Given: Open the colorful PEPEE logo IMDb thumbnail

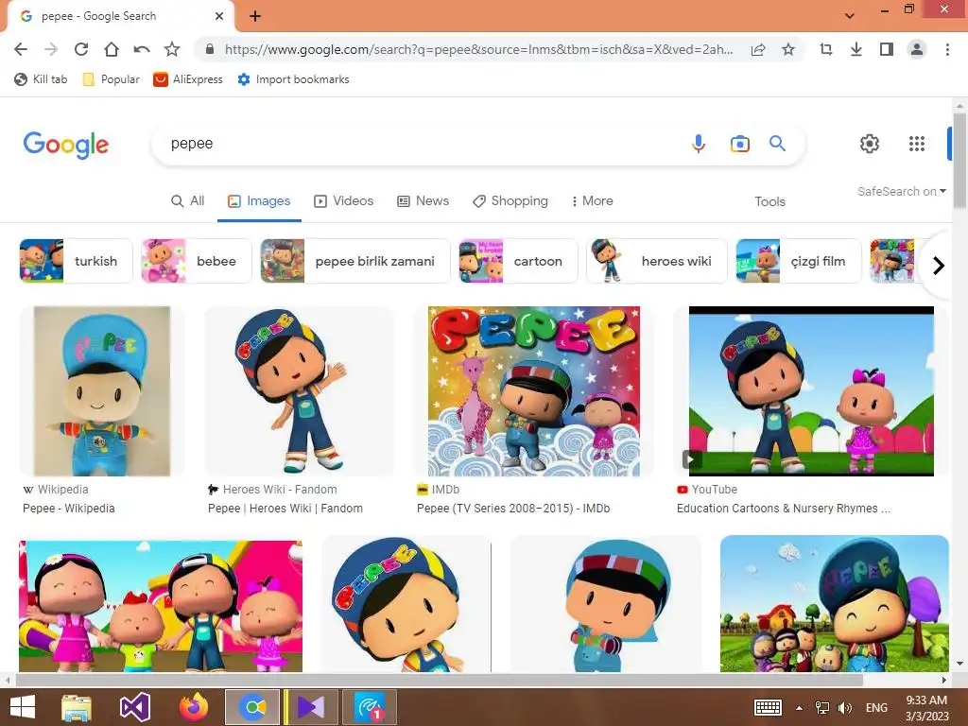Looking at the screenshot, I should 534,391.
